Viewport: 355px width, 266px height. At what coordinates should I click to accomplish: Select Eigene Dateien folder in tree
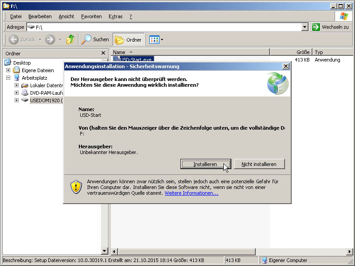[x=38, y=70]
